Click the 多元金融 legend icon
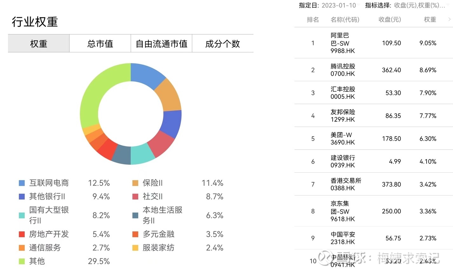Image resolution: width=453 pixels, height=272 pixels. [x=135, y=234]
